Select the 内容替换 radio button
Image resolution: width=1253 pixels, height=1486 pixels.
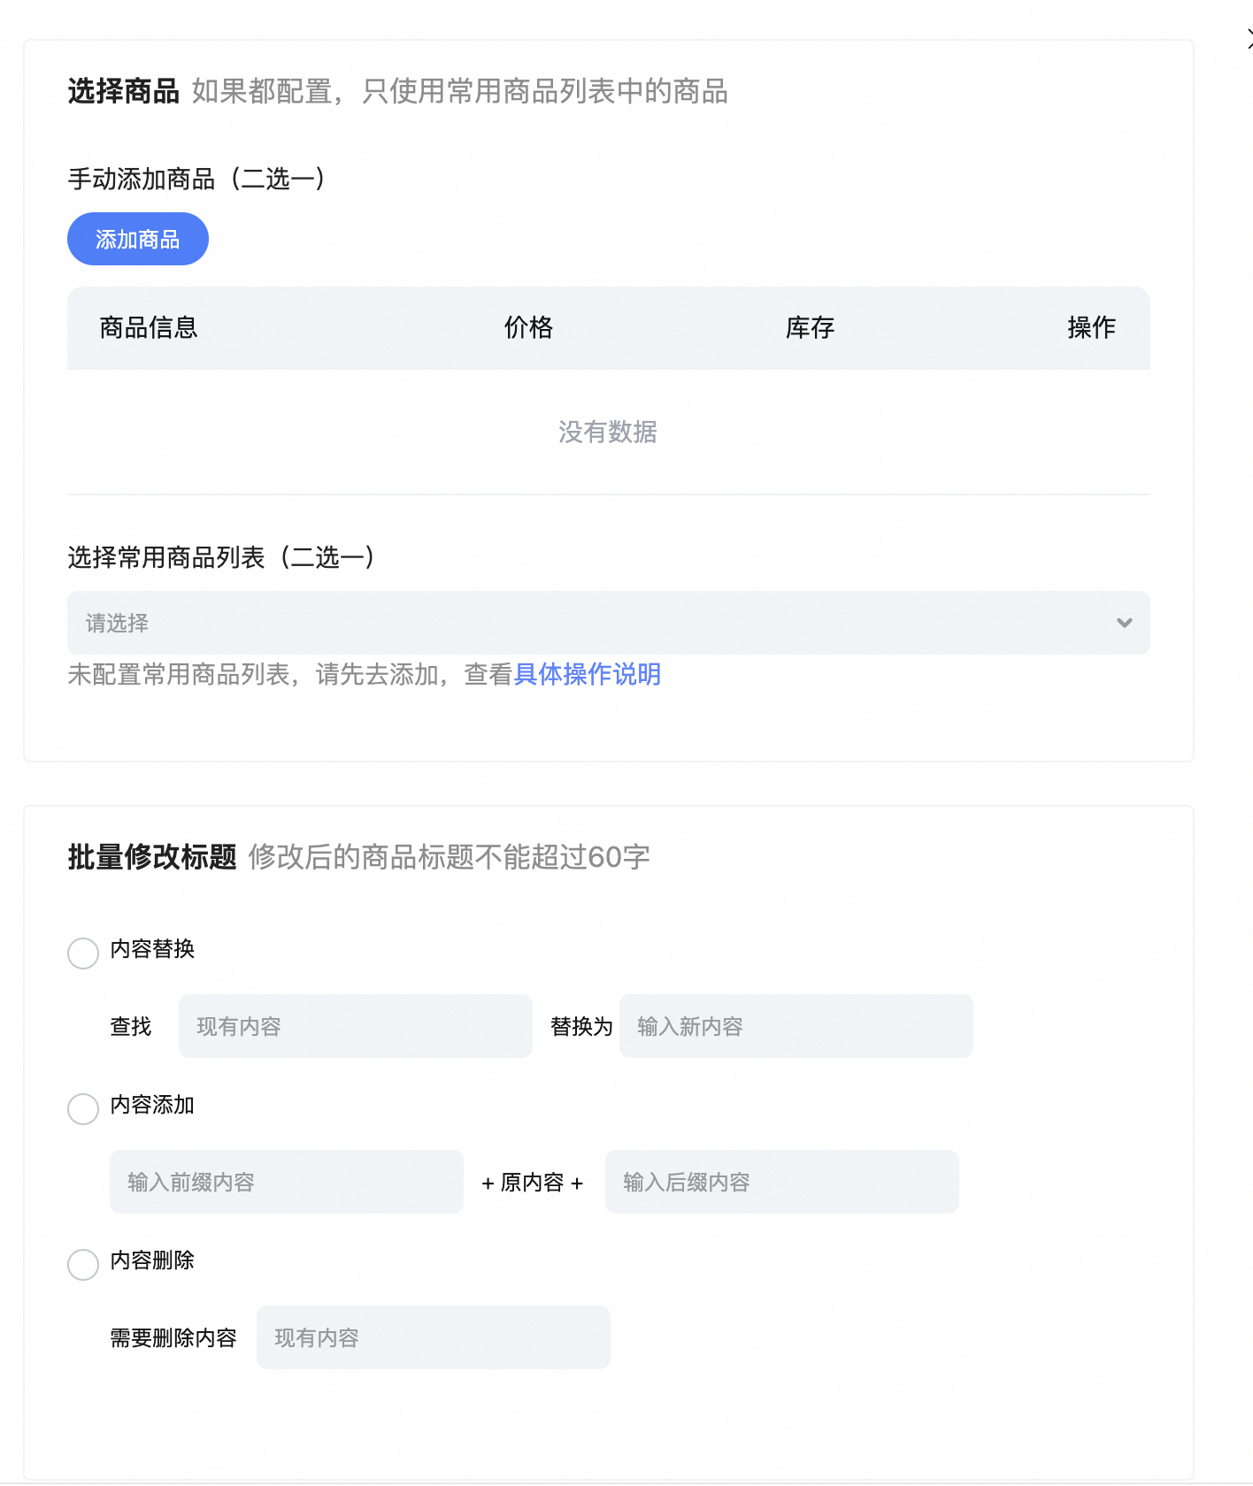[x=83, y=954]
